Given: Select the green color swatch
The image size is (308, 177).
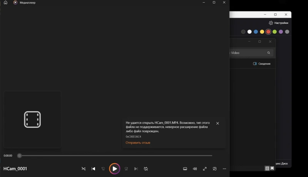Looking at the screenshot, I should (x=275, y=32).
